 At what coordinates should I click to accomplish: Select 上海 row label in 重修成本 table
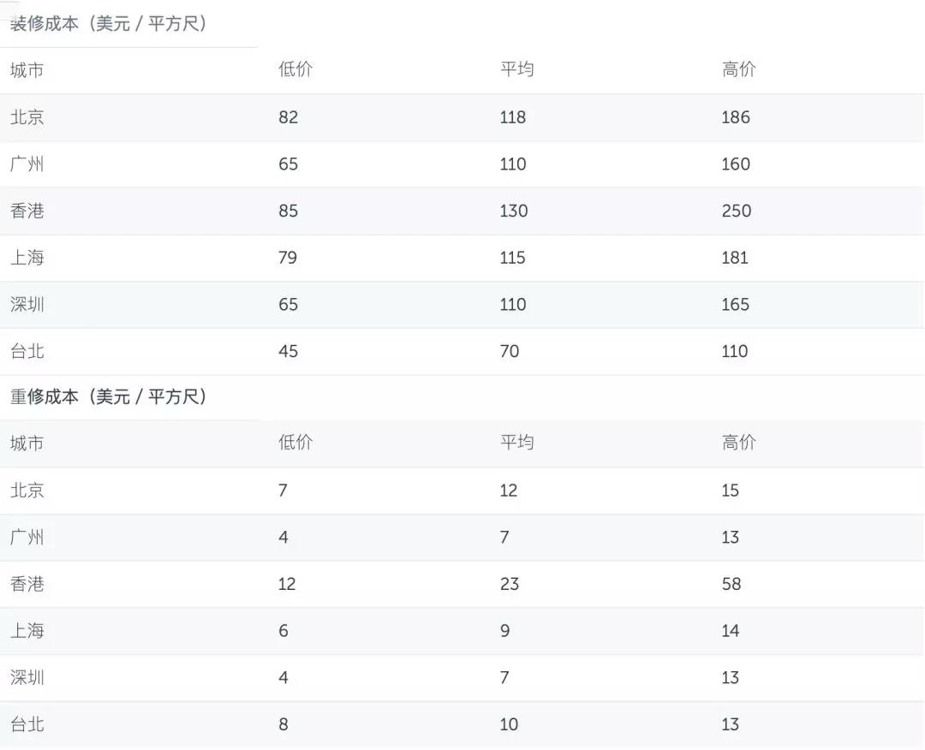click(x=27, y=631)
